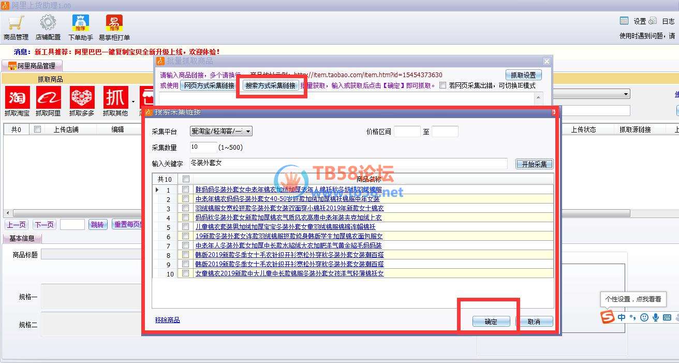Click 搜索方式采集链接 button

pyautogui.click(x=271, y=85)
